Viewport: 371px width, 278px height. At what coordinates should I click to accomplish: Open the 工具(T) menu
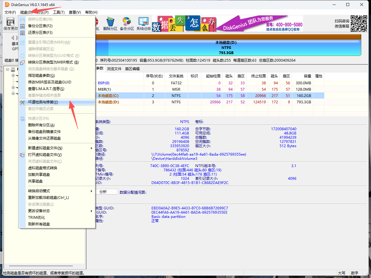pyautogui.click(x=59, y=12)
